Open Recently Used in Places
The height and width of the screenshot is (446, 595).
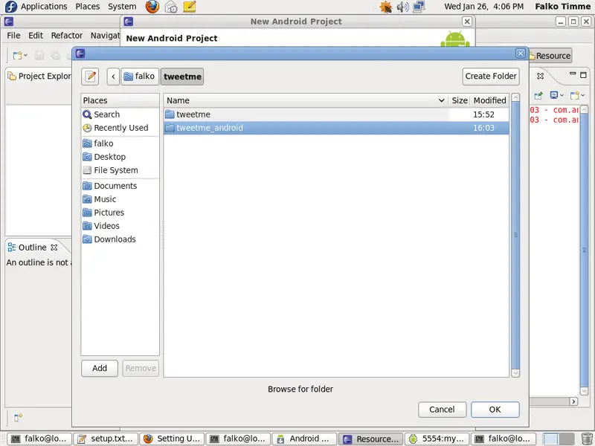(120, 128)
